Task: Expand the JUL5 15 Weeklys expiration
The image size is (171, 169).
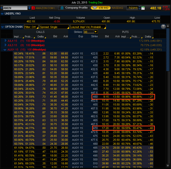Action: pos(5,45)
